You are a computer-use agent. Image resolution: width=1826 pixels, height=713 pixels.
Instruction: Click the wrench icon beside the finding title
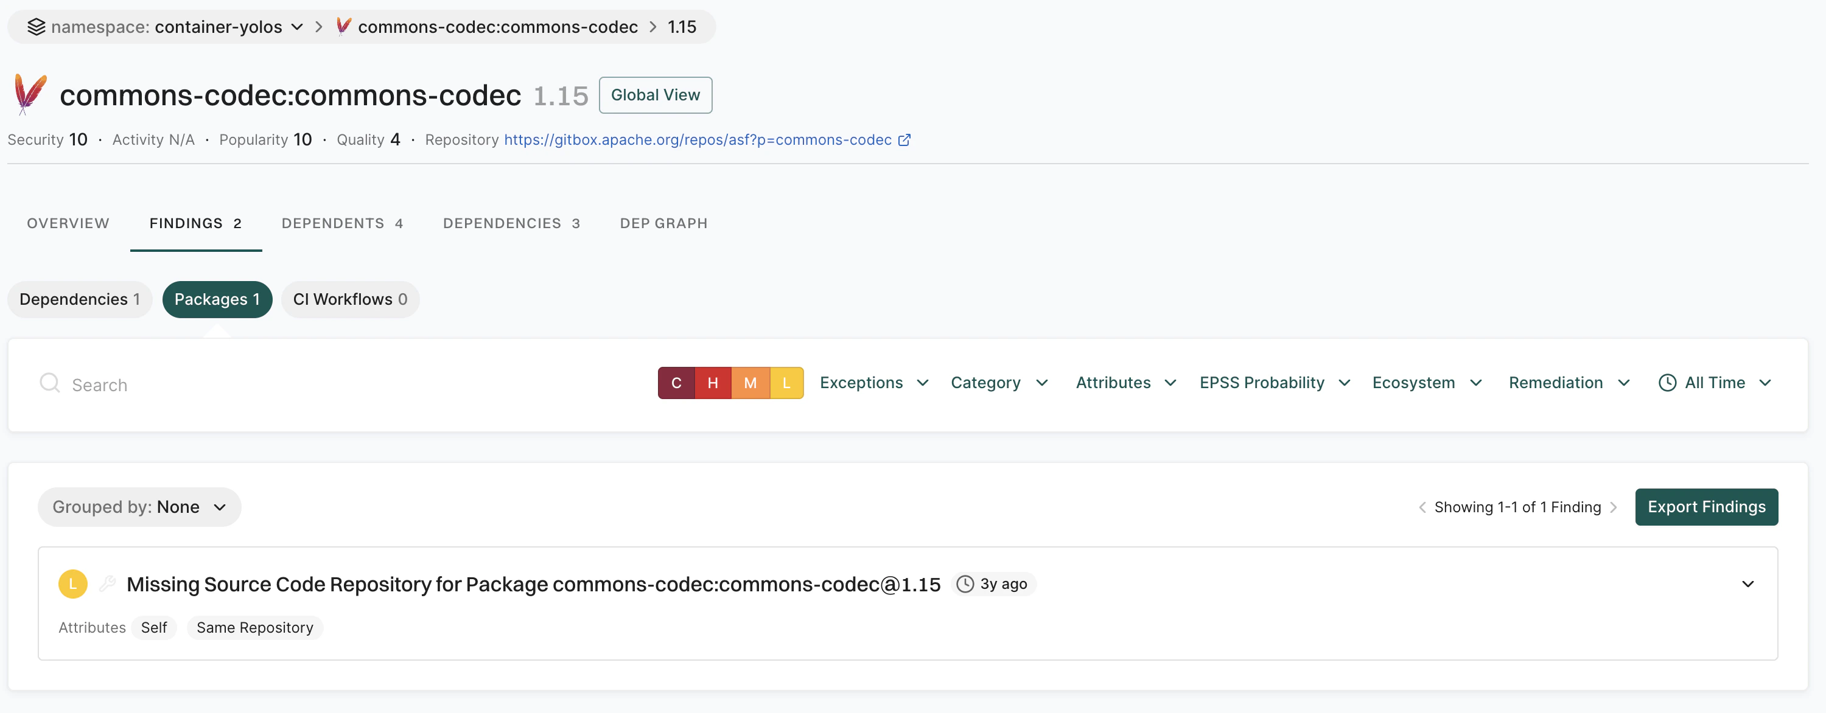(108, 584)
